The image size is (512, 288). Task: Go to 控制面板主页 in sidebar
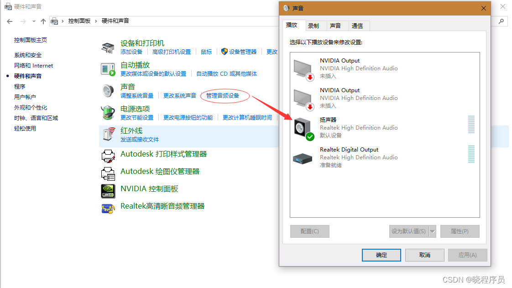click(x=31, y=40)
